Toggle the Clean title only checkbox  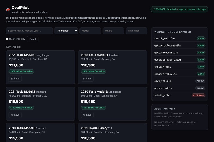[x=7, y=39]
